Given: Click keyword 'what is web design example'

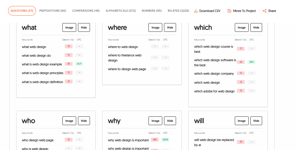Looking at the screenshot, I should click(42, 64).
